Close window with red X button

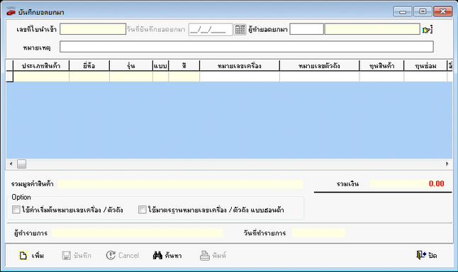[443, 11]
